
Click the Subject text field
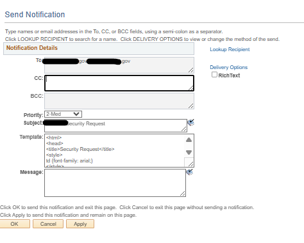[x=115, y=125]
